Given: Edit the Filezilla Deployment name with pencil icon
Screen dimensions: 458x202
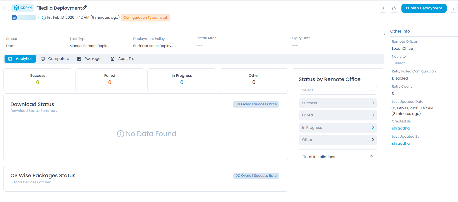Looking at the screenshot, I should point(85,8).
